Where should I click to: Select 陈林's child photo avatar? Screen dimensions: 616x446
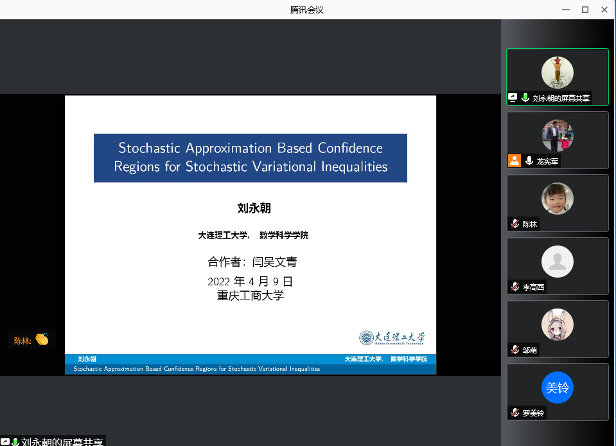click(557, 199)
